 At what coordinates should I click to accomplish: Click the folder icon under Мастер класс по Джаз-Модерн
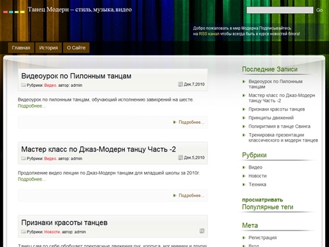coord(24,158)
